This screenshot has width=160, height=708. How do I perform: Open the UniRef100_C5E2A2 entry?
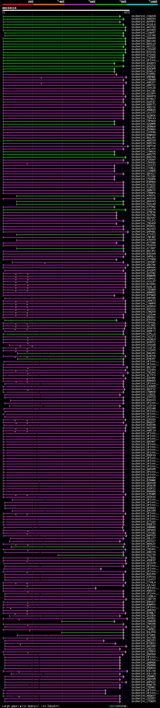(143, 373)
